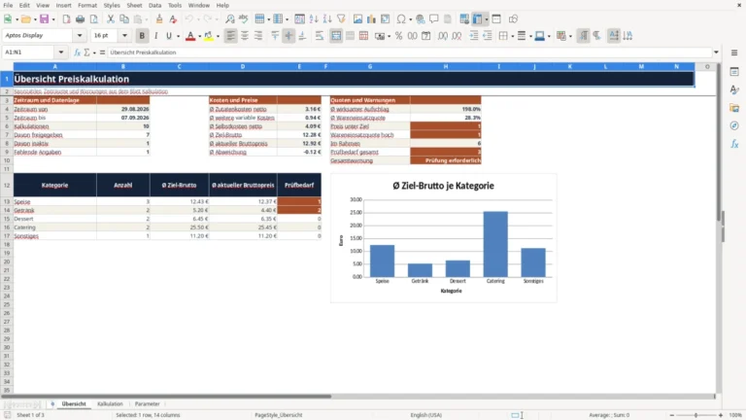The width and height of the screenshot is (746, 420).
Task: Switch to the Kalkulation sheet tab
Action: [110, 403]
